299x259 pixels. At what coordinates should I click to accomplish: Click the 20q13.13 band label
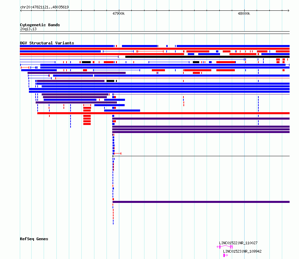[28, 29]
